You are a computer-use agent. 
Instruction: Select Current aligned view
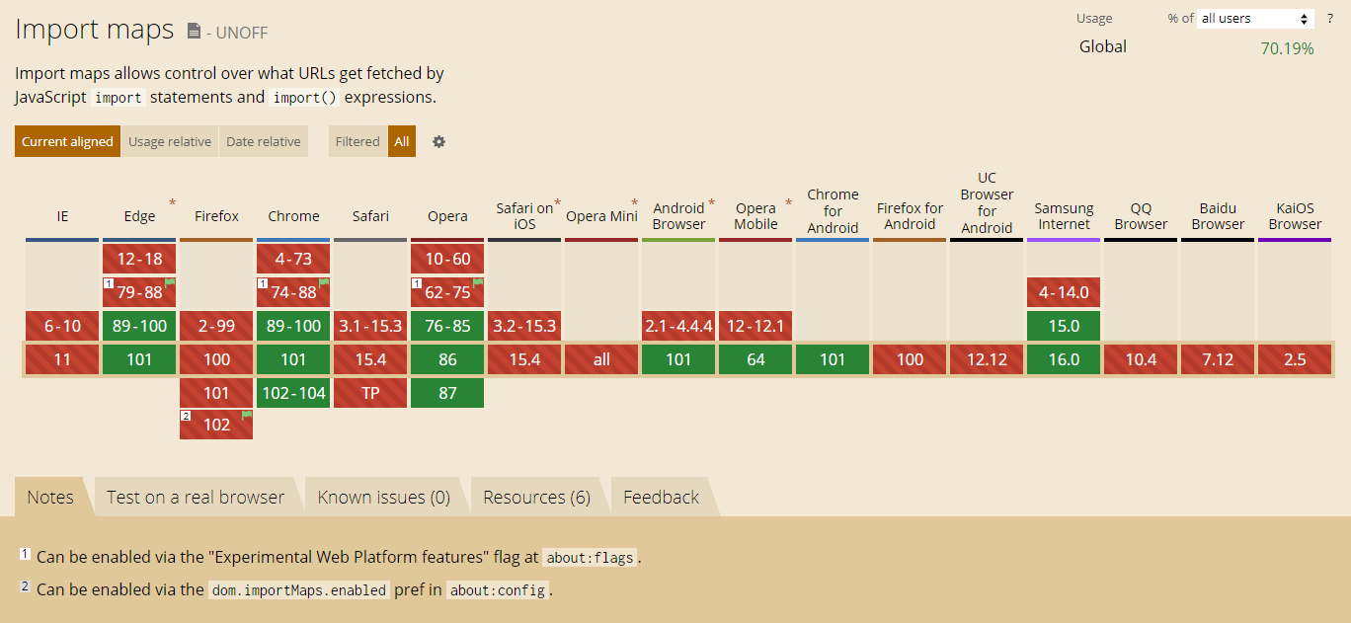[x=67, y=141]
